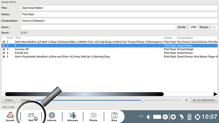Uncheck track 2 If checkbox
Screen dimensions: 219x123
(4, 45)
